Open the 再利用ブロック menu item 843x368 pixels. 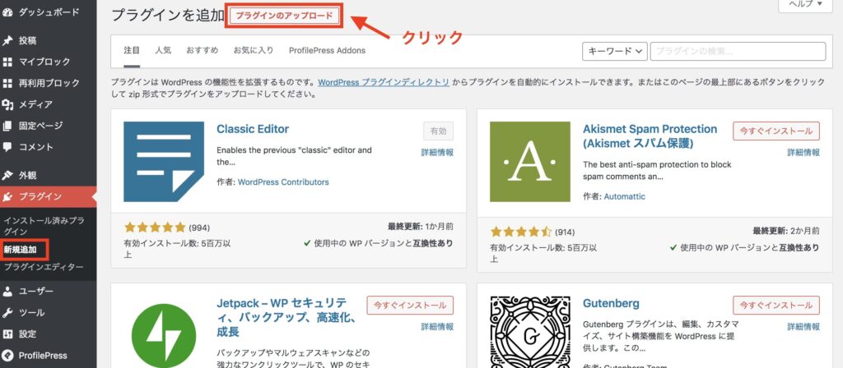coord(49,83)
